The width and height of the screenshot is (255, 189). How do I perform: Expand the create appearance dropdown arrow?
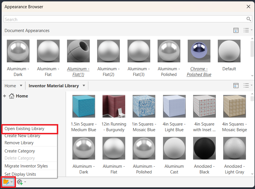[x=25, y=182]
